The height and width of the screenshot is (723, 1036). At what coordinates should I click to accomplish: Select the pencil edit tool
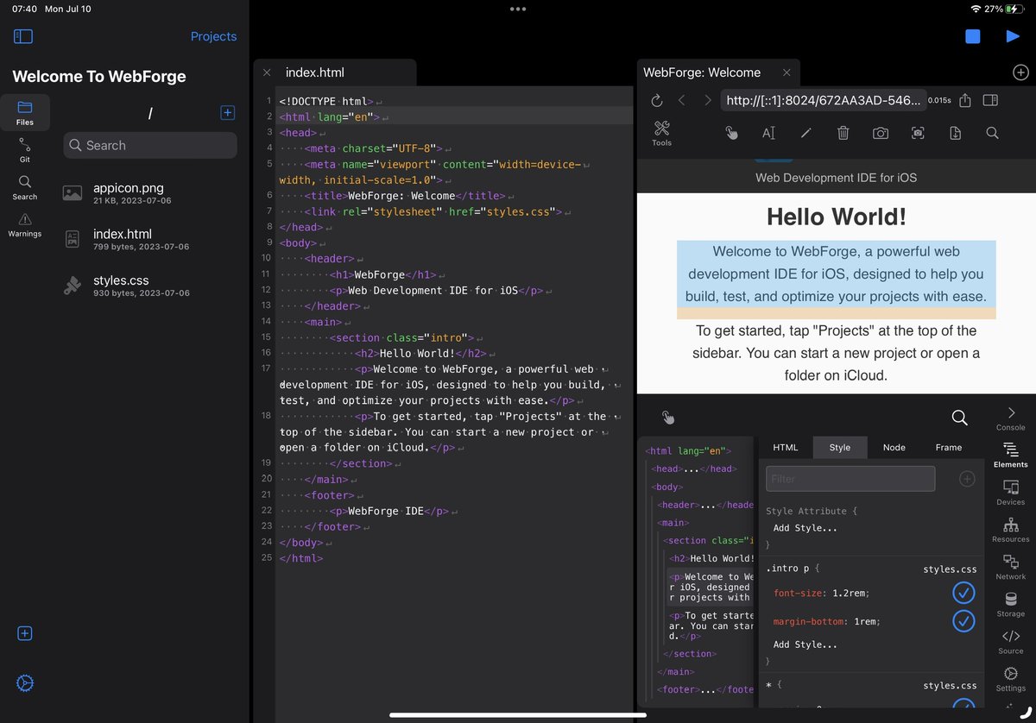pyautogui.click(x=806, y=133)
